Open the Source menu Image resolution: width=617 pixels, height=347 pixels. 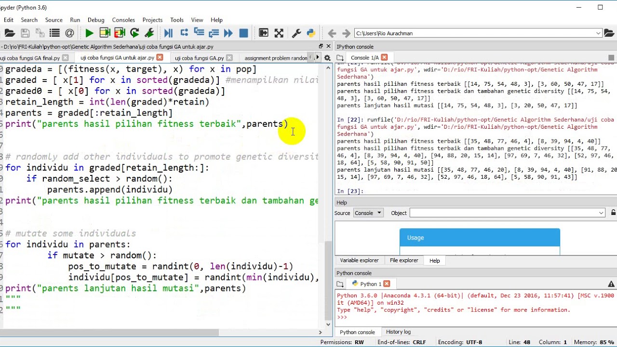[x=54, y=20]
